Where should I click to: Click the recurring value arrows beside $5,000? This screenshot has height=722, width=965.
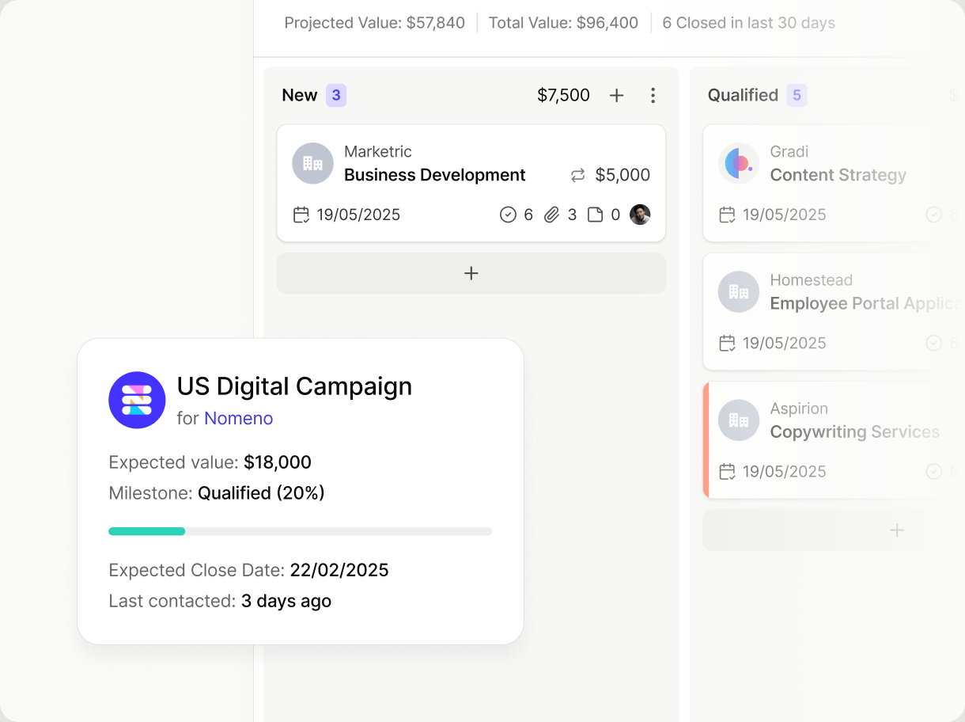tap(577, 175)
